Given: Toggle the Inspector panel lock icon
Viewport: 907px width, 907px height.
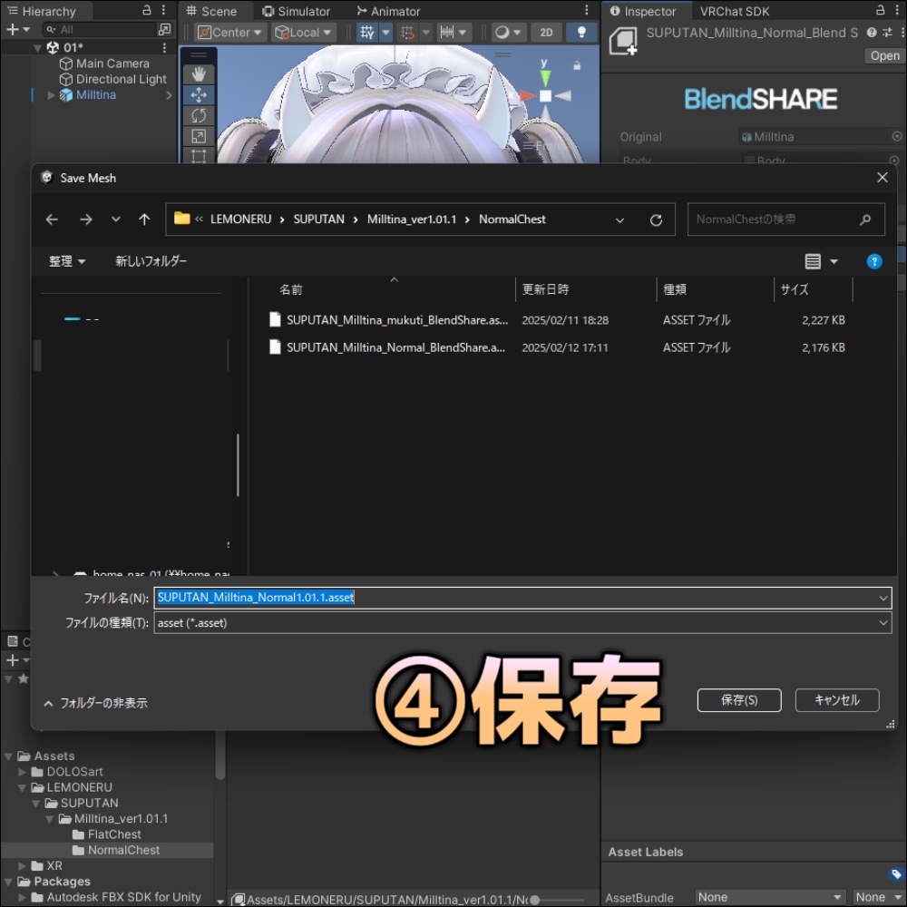Looking at the screenshot, I should (x=880, y=10).
